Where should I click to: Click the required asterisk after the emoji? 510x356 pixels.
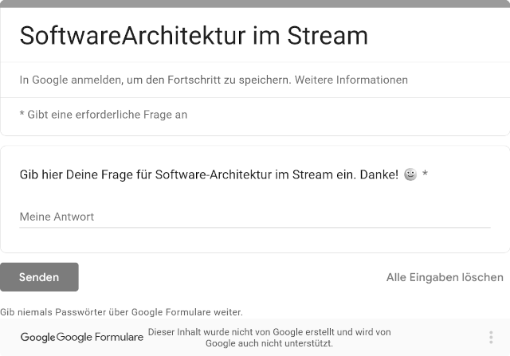pyautogui.click(x=426, y=174)
